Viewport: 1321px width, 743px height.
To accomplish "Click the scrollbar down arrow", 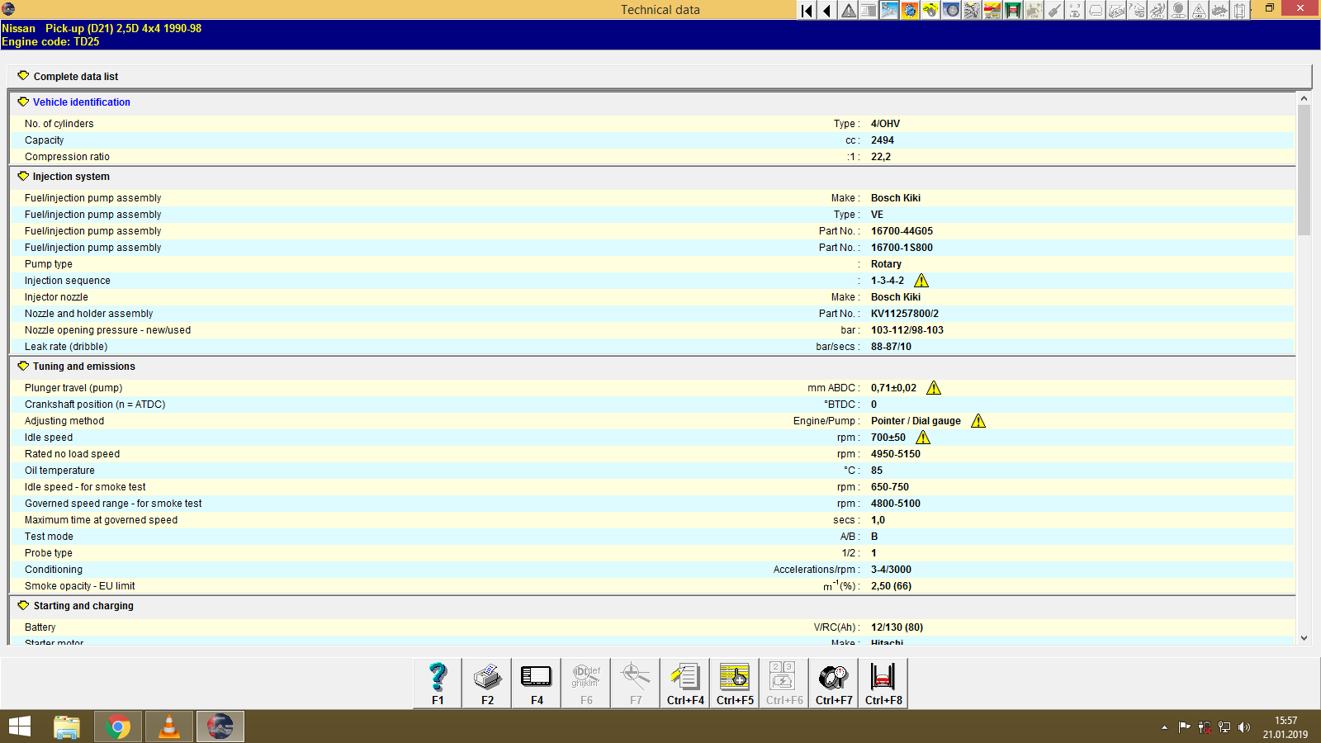I will click(x=1305, y=637).
